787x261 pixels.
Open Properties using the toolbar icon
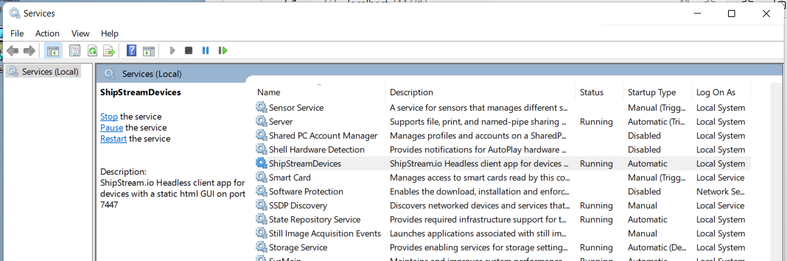coord(75,51)
